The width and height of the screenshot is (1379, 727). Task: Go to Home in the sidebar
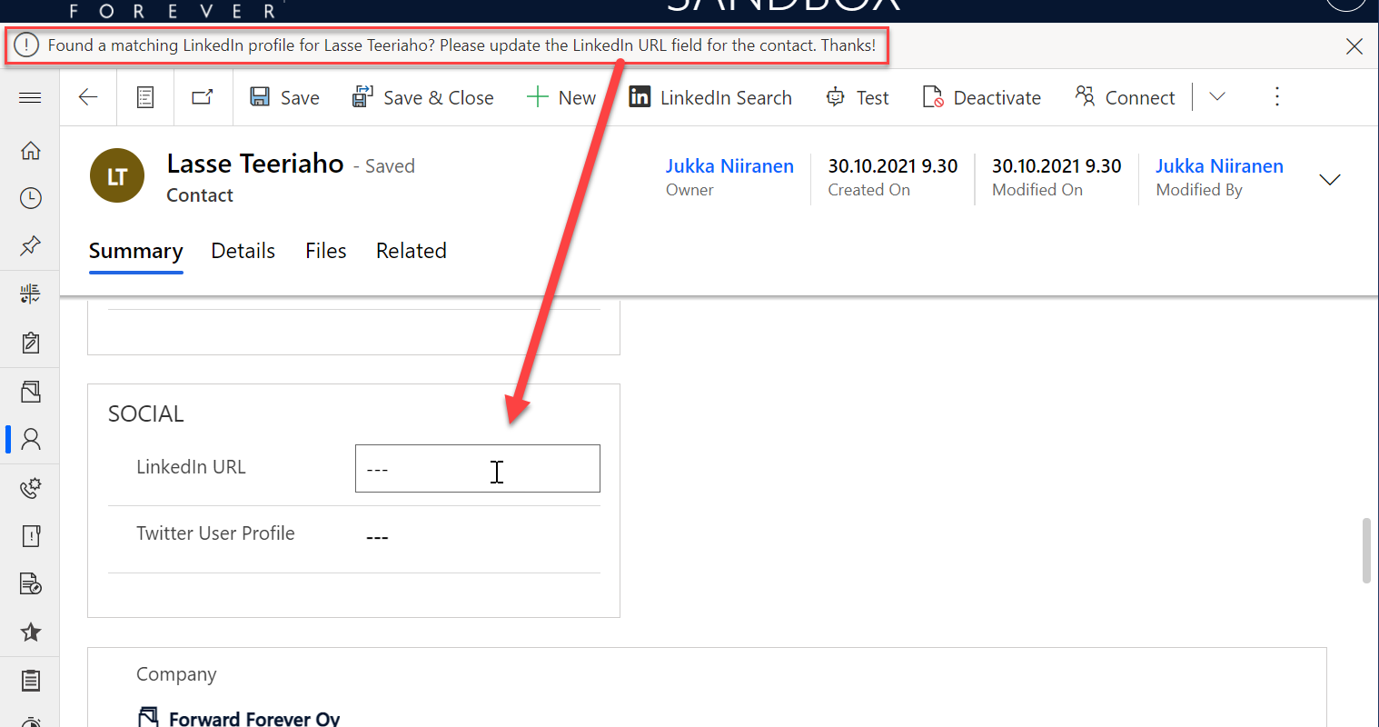point(31,150)
